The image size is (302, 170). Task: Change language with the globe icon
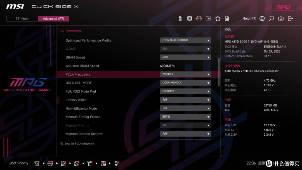tap(262, 18)
